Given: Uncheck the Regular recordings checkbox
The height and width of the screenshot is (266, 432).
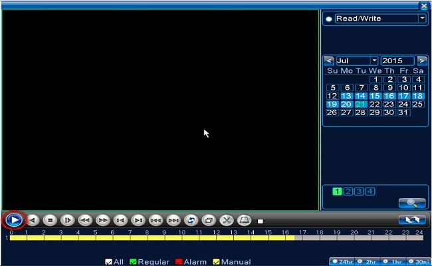Looking at the screenshot, I should (133, 262).
